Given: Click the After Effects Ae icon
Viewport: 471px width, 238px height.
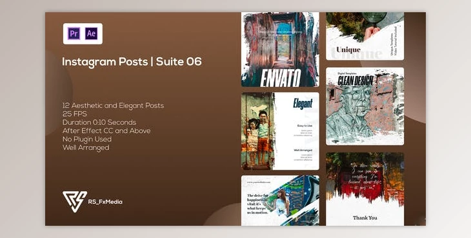Looking at the screenshot, I should [x=92, y=33].
